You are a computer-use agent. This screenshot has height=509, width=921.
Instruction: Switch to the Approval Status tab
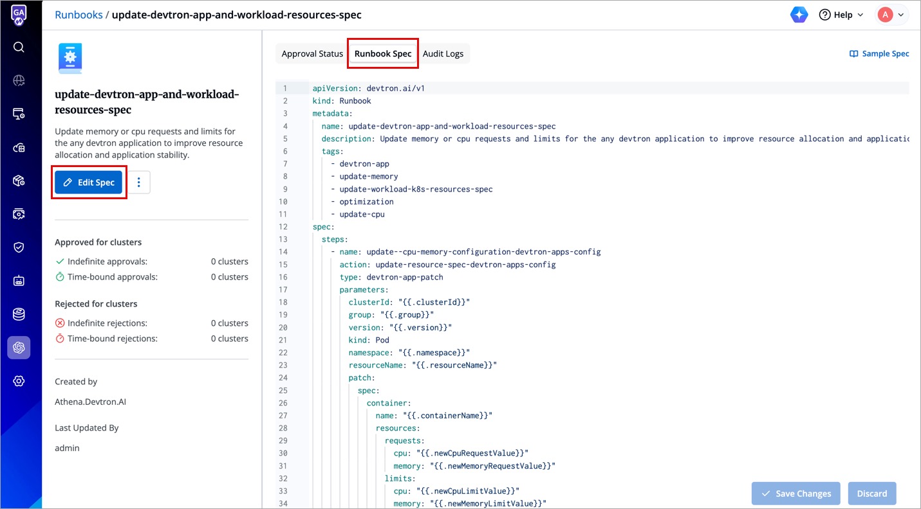pyautogui.click(x=312, y=53)
